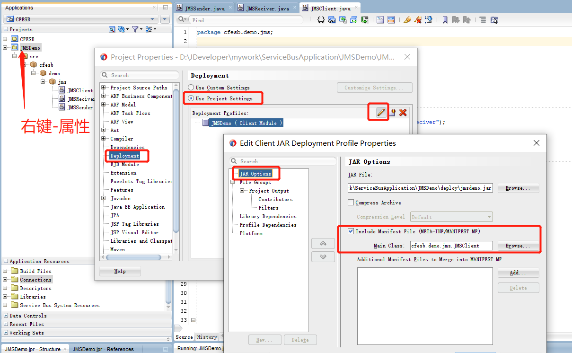
Task: Click the JMSSender.java tab file icon
Action: pos(179,8)
